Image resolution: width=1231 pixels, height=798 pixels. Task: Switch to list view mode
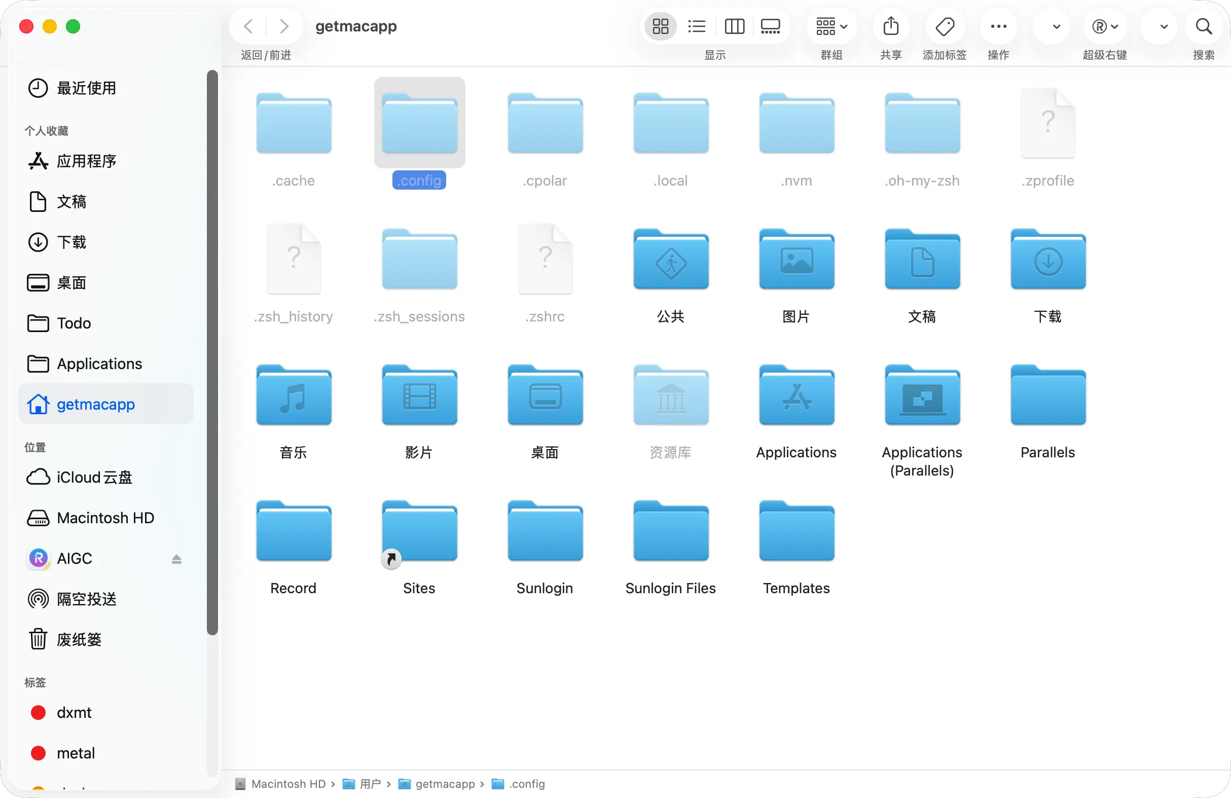pos(697,26)
